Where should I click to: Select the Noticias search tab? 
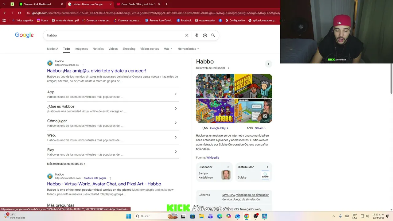(98, 49)
